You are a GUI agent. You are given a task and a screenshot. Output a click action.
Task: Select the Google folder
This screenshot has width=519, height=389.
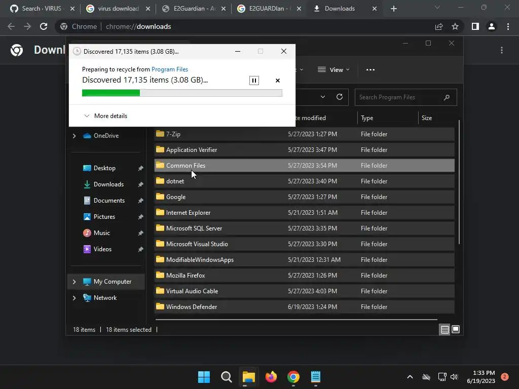point(304,197)
